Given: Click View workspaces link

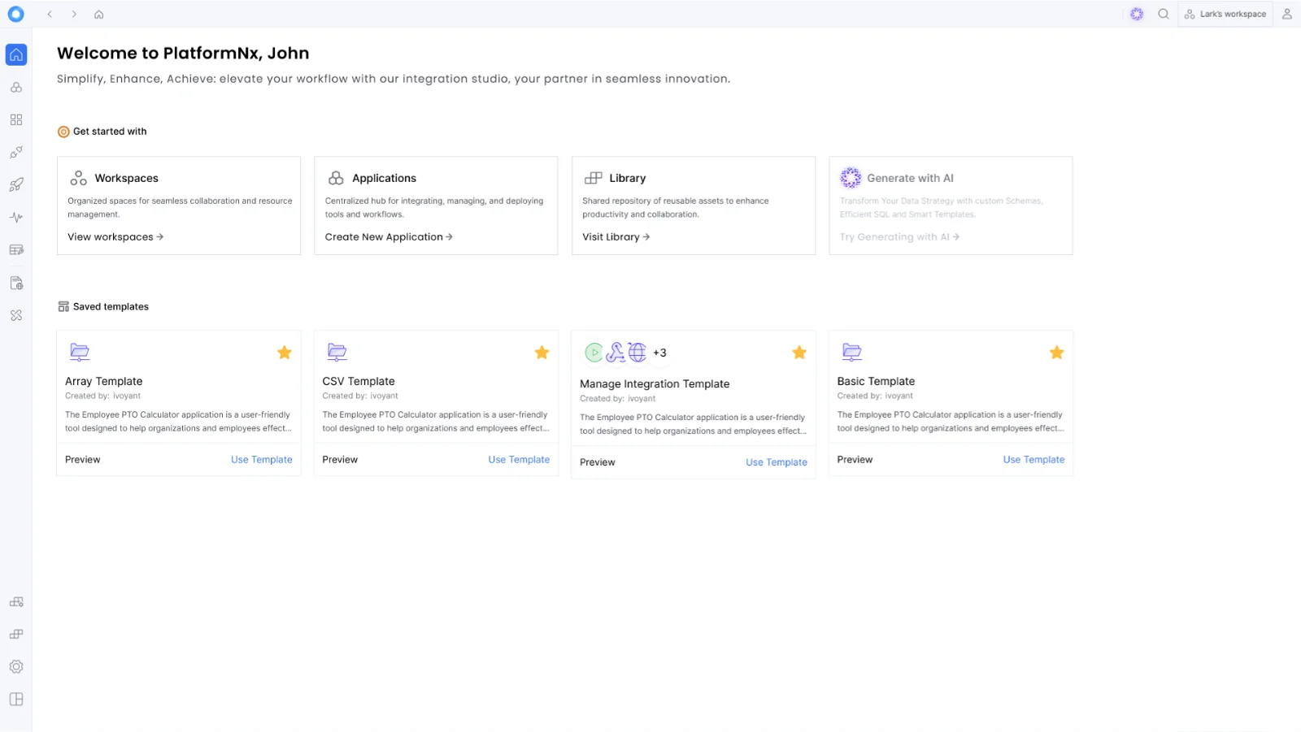Looking at the screenshot, I should pos(115,237).
